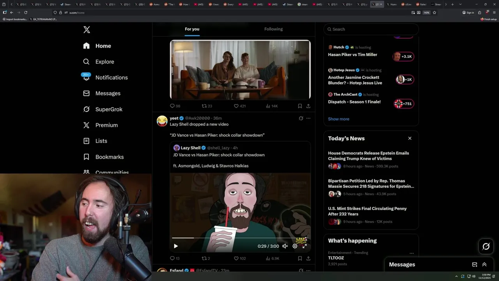Open House Democrats Release Epstein Emails story

coord(368,156)
